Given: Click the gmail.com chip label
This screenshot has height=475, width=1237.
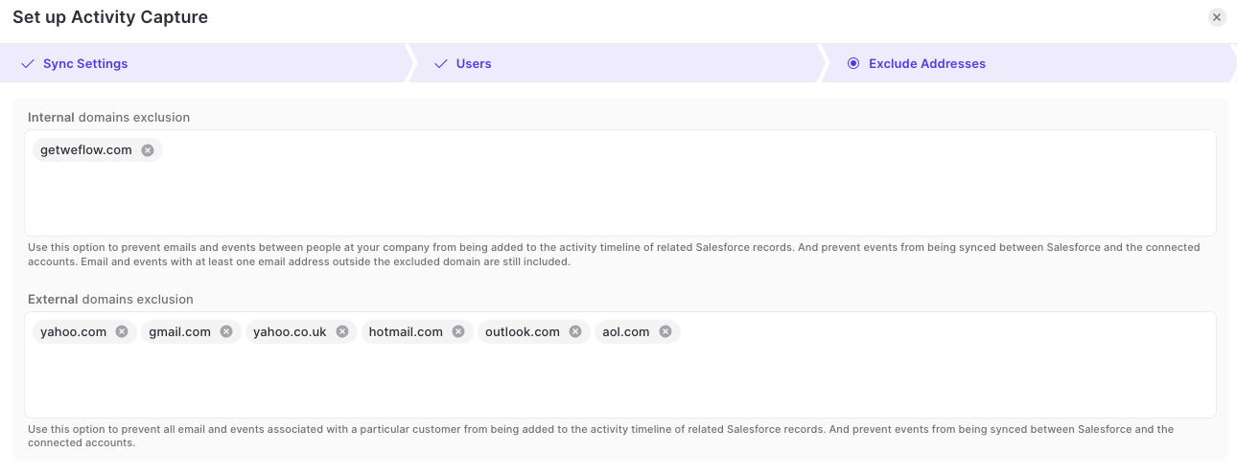Looking at the screenshot, I should (x=179, y=332).
